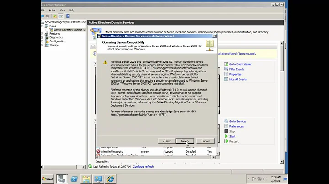
Task: Select Configuration in the tree
Action: [57, 41]
